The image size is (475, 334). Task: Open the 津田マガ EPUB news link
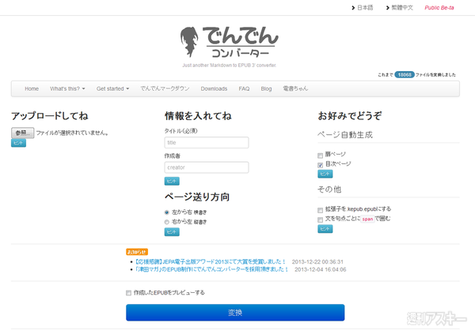[211, 269]
